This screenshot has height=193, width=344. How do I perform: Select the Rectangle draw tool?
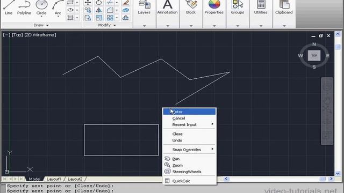tap(70, 2)
